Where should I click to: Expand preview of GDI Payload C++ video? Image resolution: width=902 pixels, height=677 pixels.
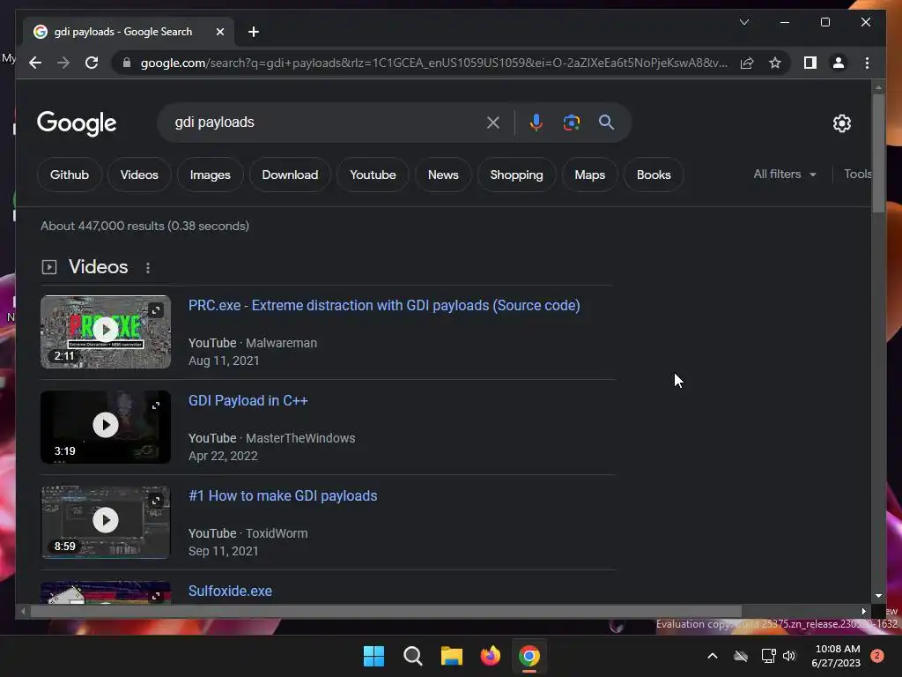point(156,405)
